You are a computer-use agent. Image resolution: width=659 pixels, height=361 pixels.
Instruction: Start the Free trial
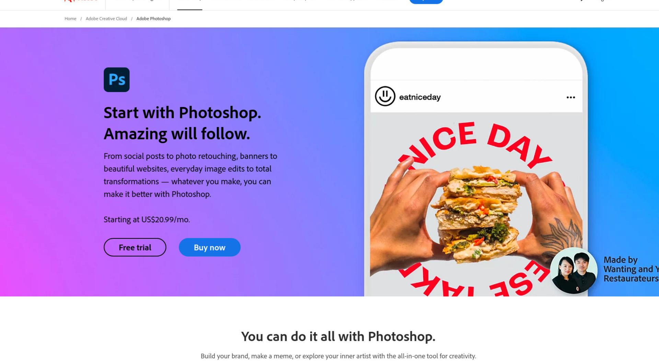click(135, 247)
